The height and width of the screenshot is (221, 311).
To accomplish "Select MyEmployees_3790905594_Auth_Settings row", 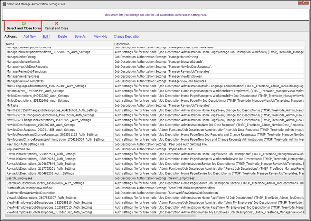I will coord(154,91).
